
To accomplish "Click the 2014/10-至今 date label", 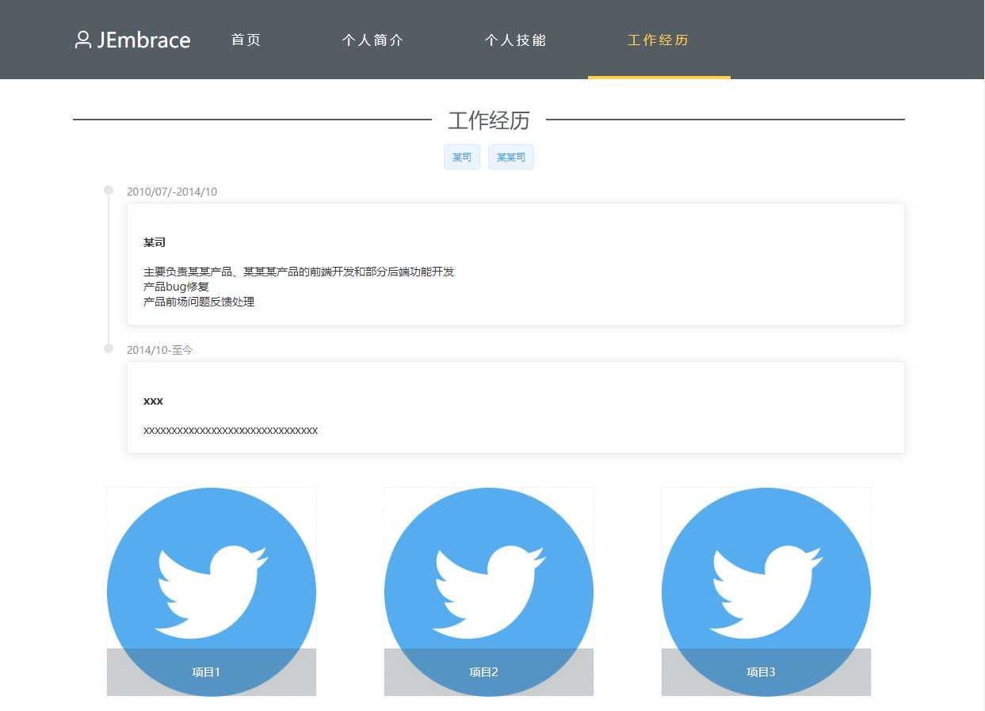I will pos(160,350).
